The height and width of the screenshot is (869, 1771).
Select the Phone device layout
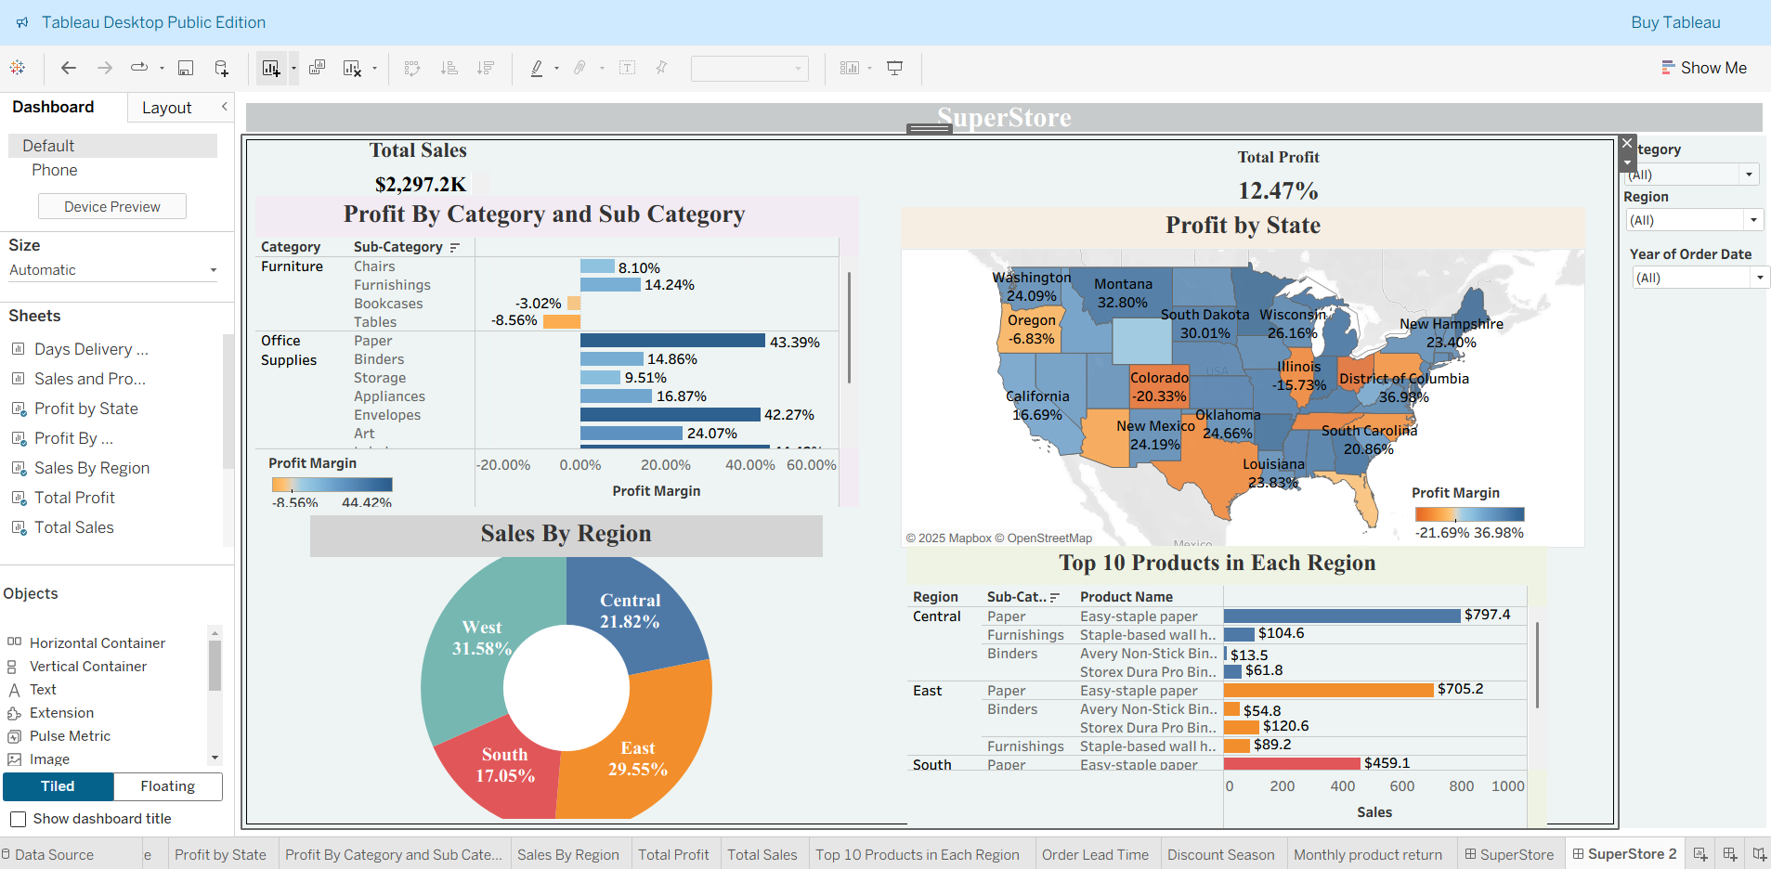55,170
